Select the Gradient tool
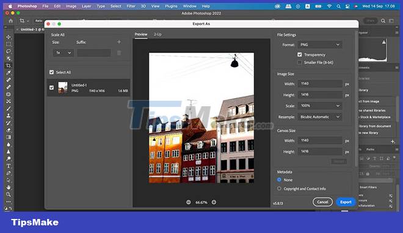 point(9,137)
